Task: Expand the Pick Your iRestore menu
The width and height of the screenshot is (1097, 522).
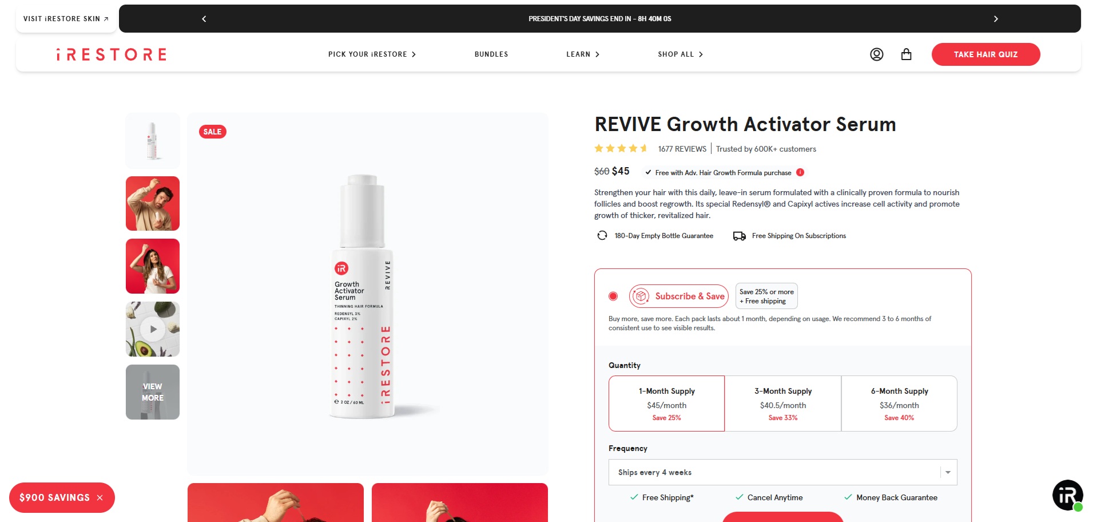Action: click(372, 54)
